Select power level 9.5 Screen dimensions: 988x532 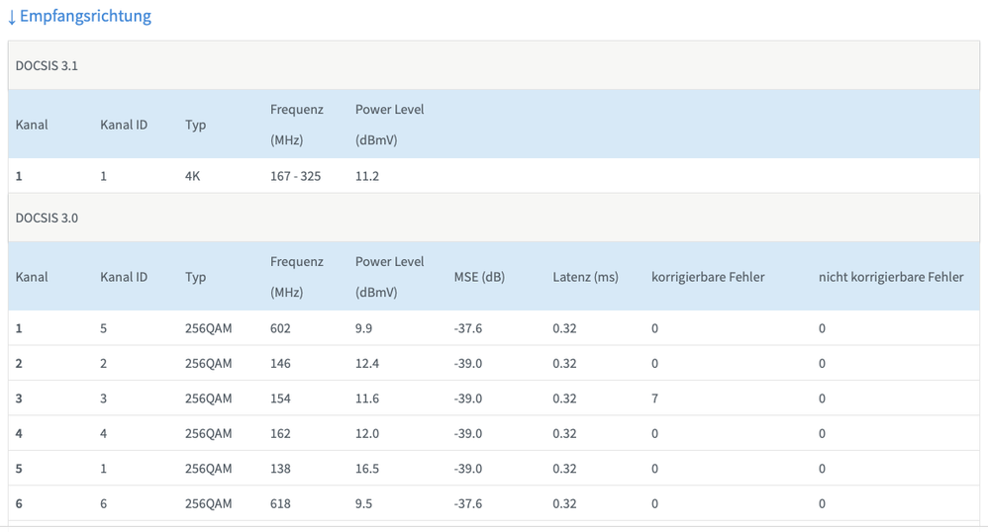[x=363, y=503]
